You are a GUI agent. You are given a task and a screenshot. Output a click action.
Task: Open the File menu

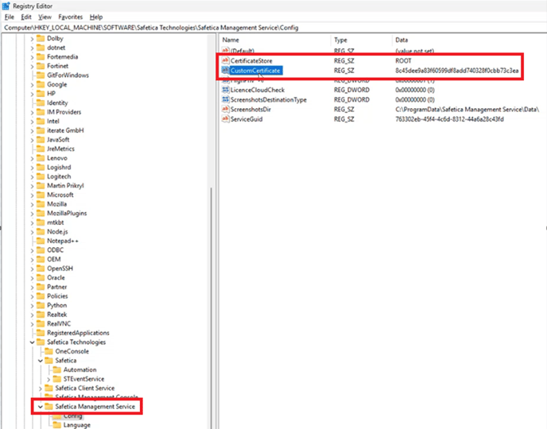pyautogui.click(x=10, y=17)
